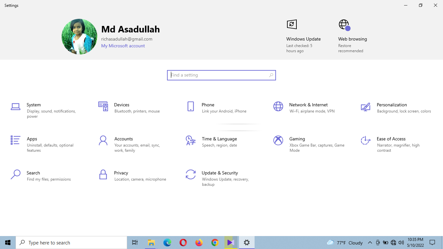This screenshot has height=249, width=443.
Task: Click the Web browsing label in header
Action: tap(353, 39)
